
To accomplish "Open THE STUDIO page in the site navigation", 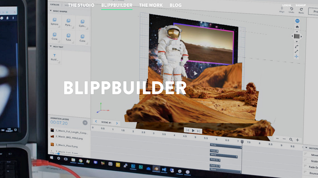I will pos(81,5).
